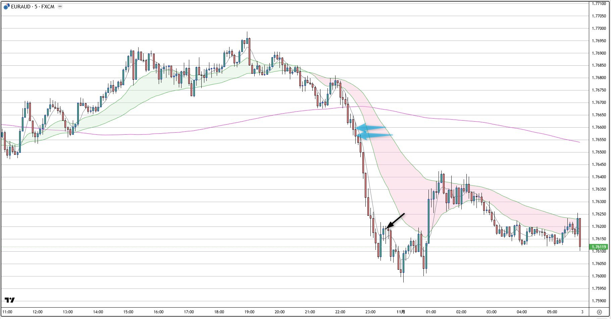
Task: Open chart settings via the gear icon
Action: click(599, 312)
